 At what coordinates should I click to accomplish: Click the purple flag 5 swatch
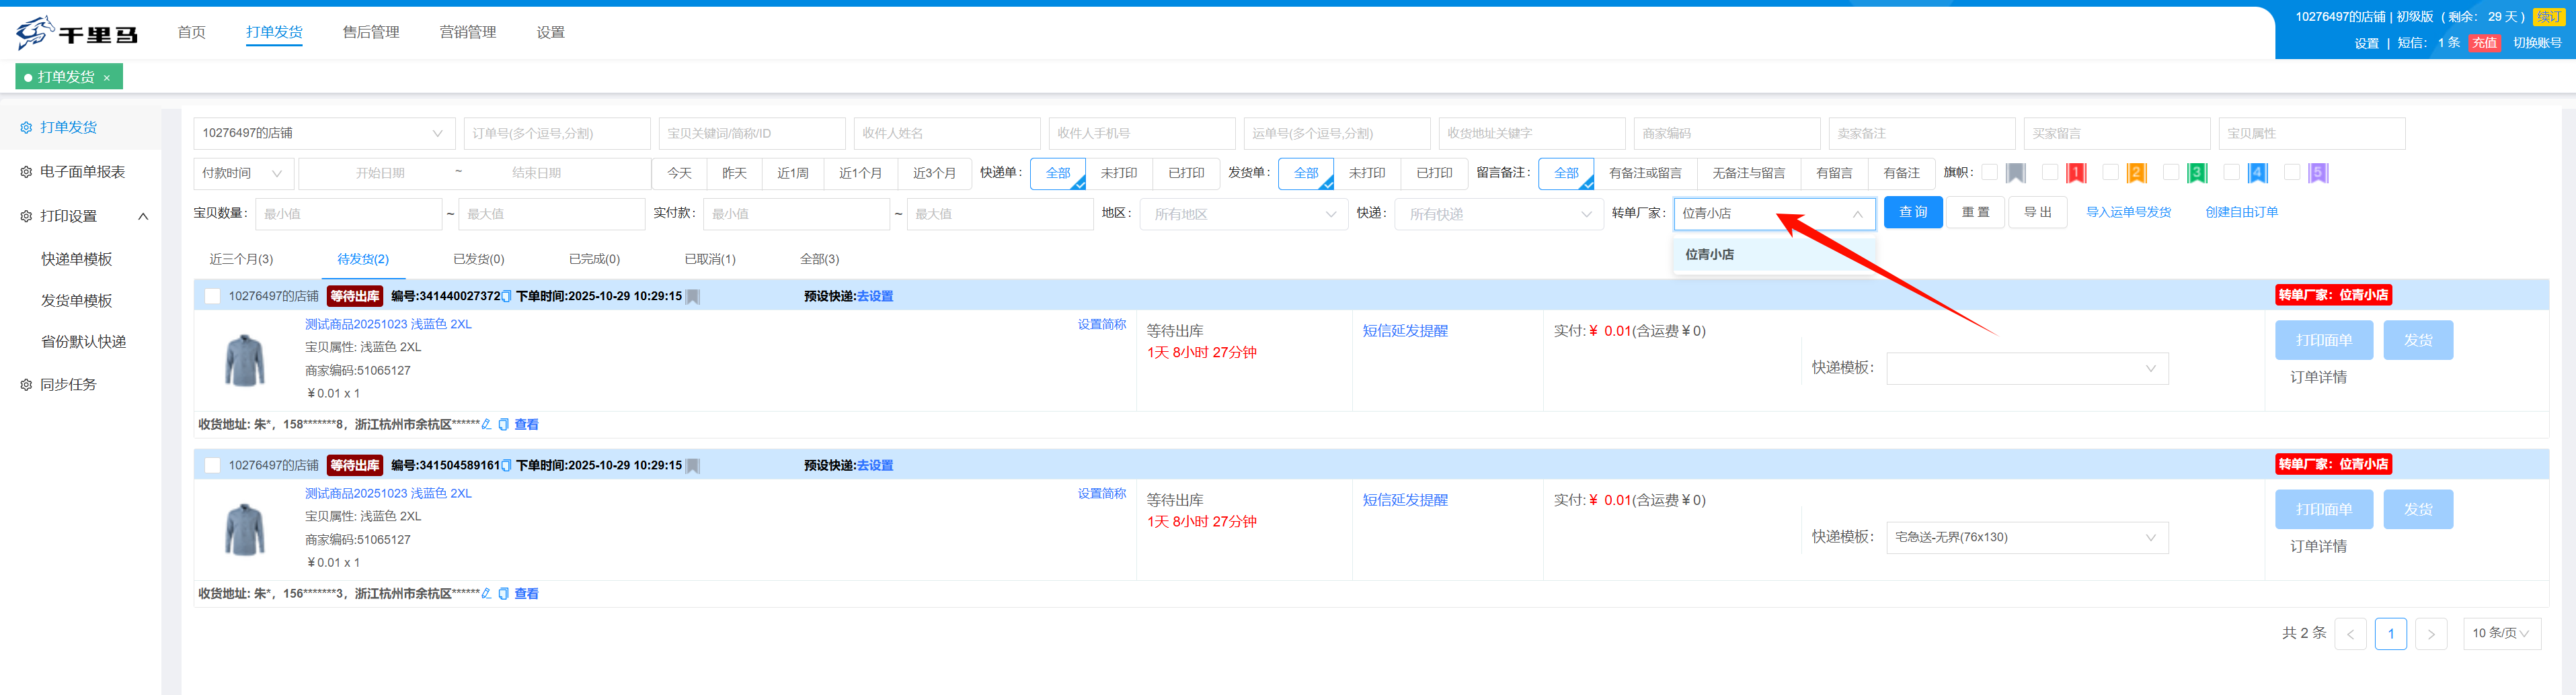point(2318,174)
